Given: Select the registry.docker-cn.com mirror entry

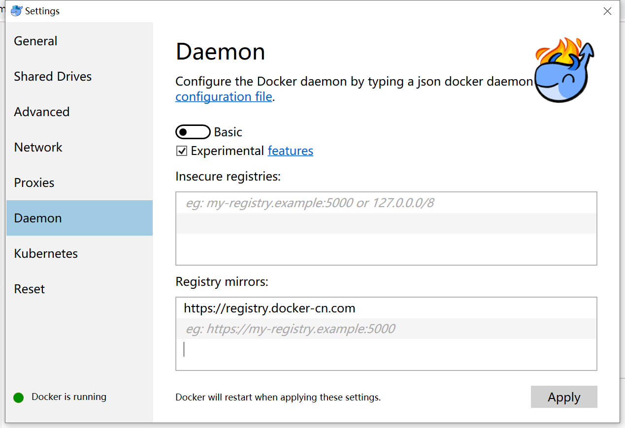Looking at the screenshot, I should [x=270, y=308].
